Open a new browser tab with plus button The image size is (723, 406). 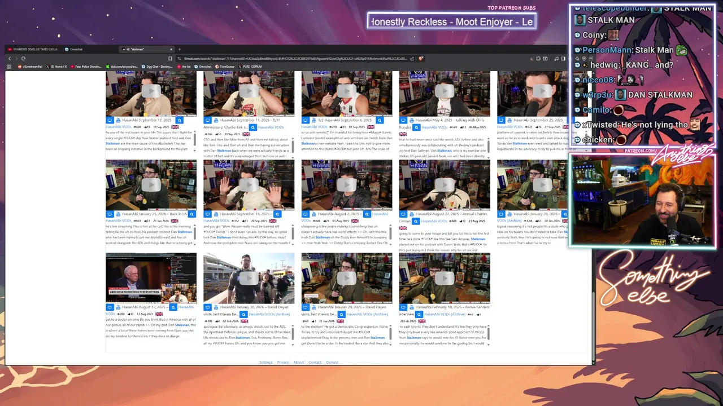tap(180, 49)
